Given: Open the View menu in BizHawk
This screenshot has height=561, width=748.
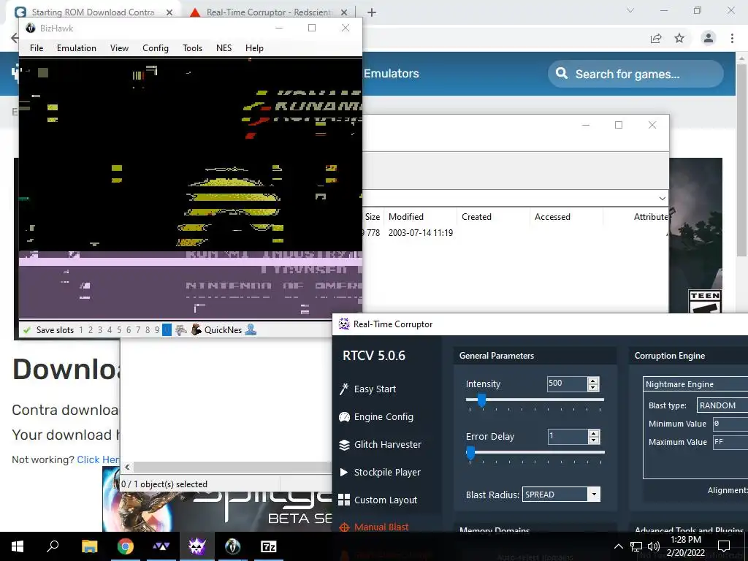Looking at the screenshot, I should [x=119, y=47].
